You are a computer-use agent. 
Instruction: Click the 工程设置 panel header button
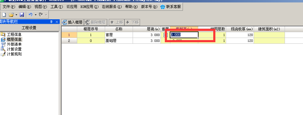coord(29,28)
